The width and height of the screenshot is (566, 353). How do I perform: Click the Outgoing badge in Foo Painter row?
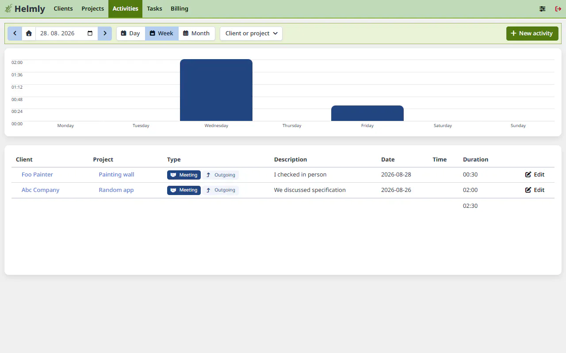(221, 175)
